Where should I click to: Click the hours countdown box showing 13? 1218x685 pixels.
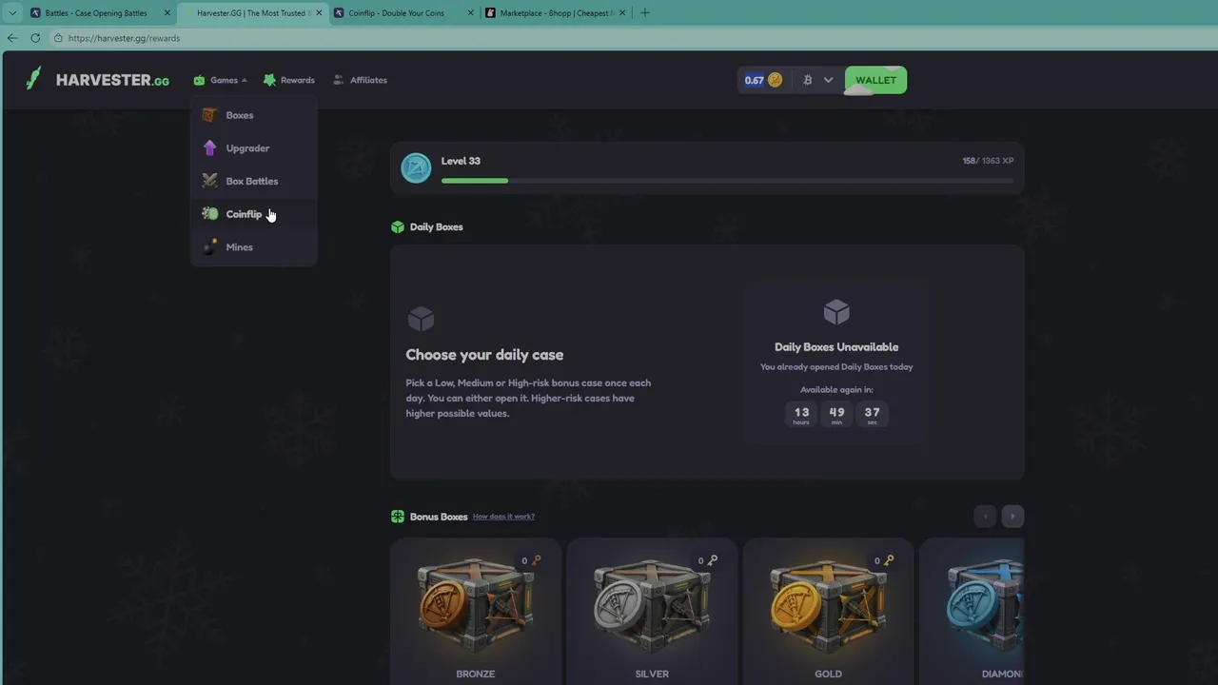tap(801, 414)
